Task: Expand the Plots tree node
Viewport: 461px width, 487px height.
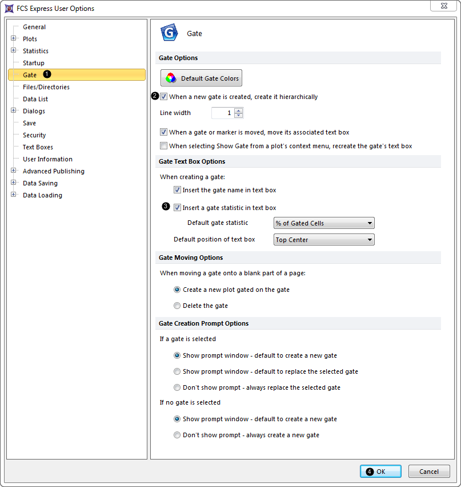Action: [13, 39]
